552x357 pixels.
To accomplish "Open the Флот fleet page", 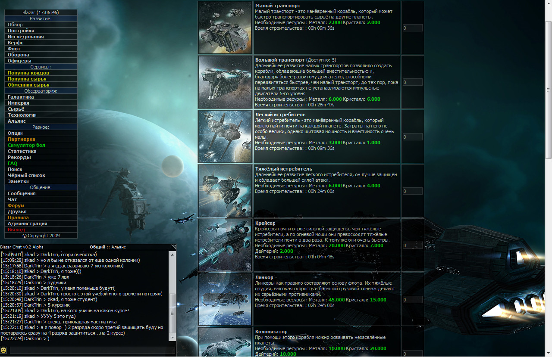I will pyautogui.click(x=14, y=49).
